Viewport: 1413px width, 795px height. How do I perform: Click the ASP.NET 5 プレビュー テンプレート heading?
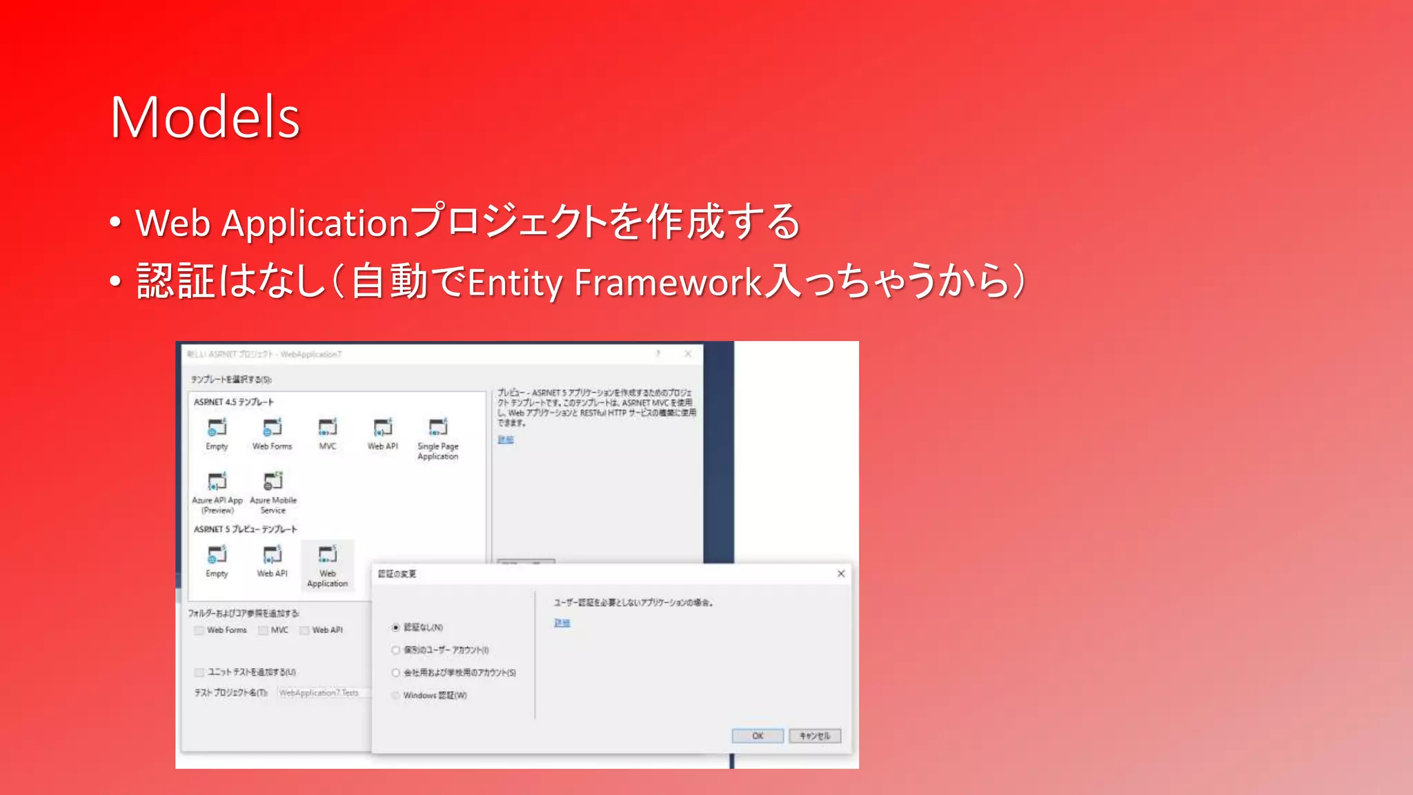(x=245, y=529)
